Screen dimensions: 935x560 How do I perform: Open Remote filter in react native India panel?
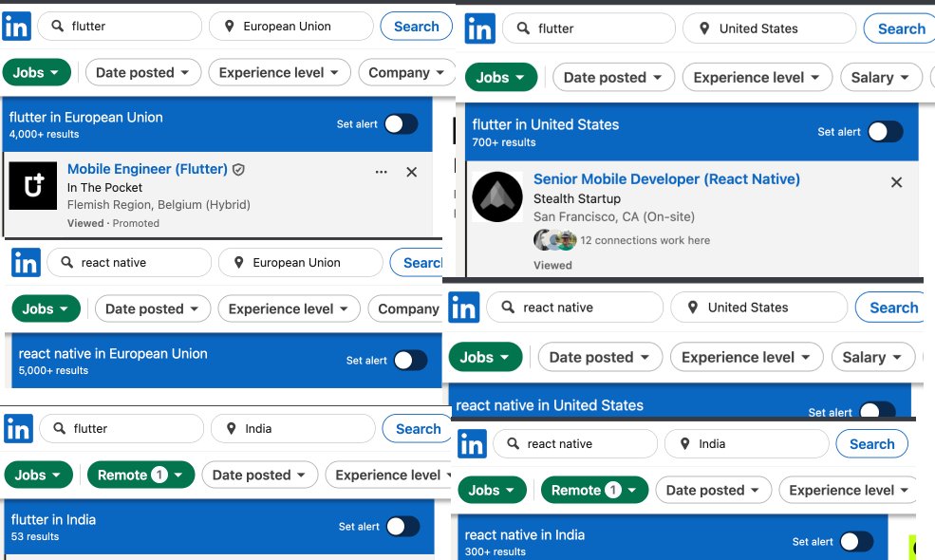click(594, 490)
